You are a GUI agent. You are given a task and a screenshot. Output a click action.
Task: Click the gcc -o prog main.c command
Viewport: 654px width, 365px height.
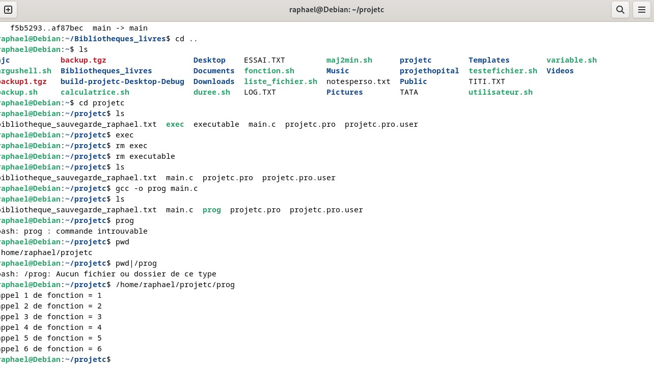tap(156, 188)
